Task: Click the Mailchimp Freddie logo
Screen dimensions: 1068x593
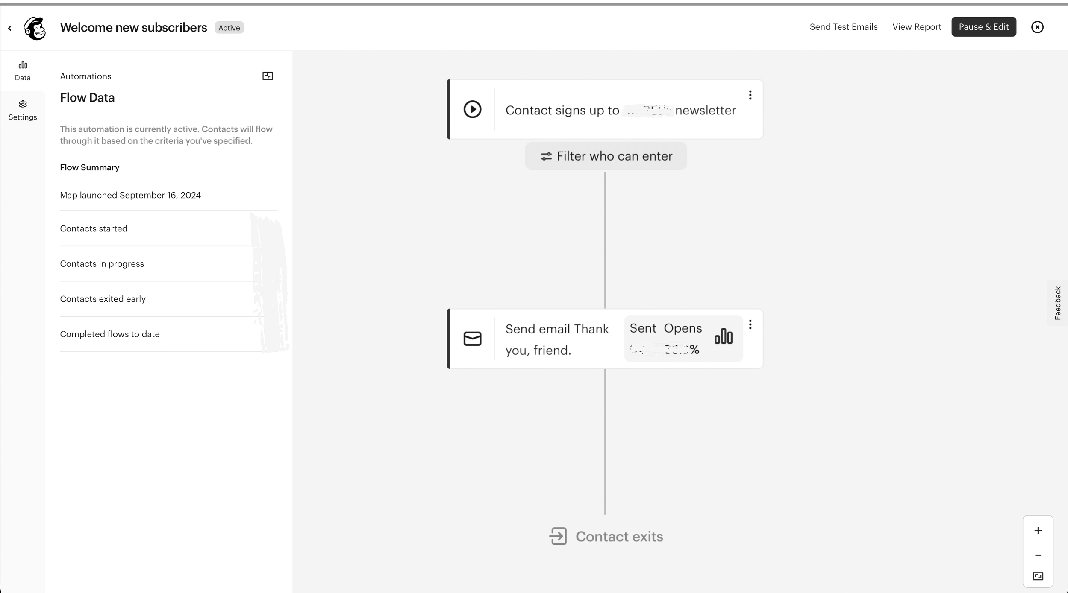Action: 35,28
